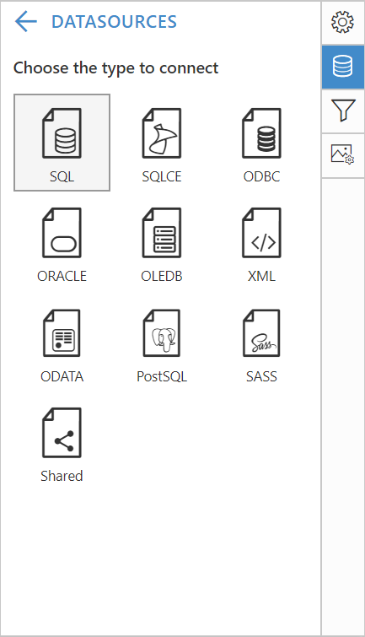
Task: Select the Shared datasource share icon
Action: click(62, 433)
